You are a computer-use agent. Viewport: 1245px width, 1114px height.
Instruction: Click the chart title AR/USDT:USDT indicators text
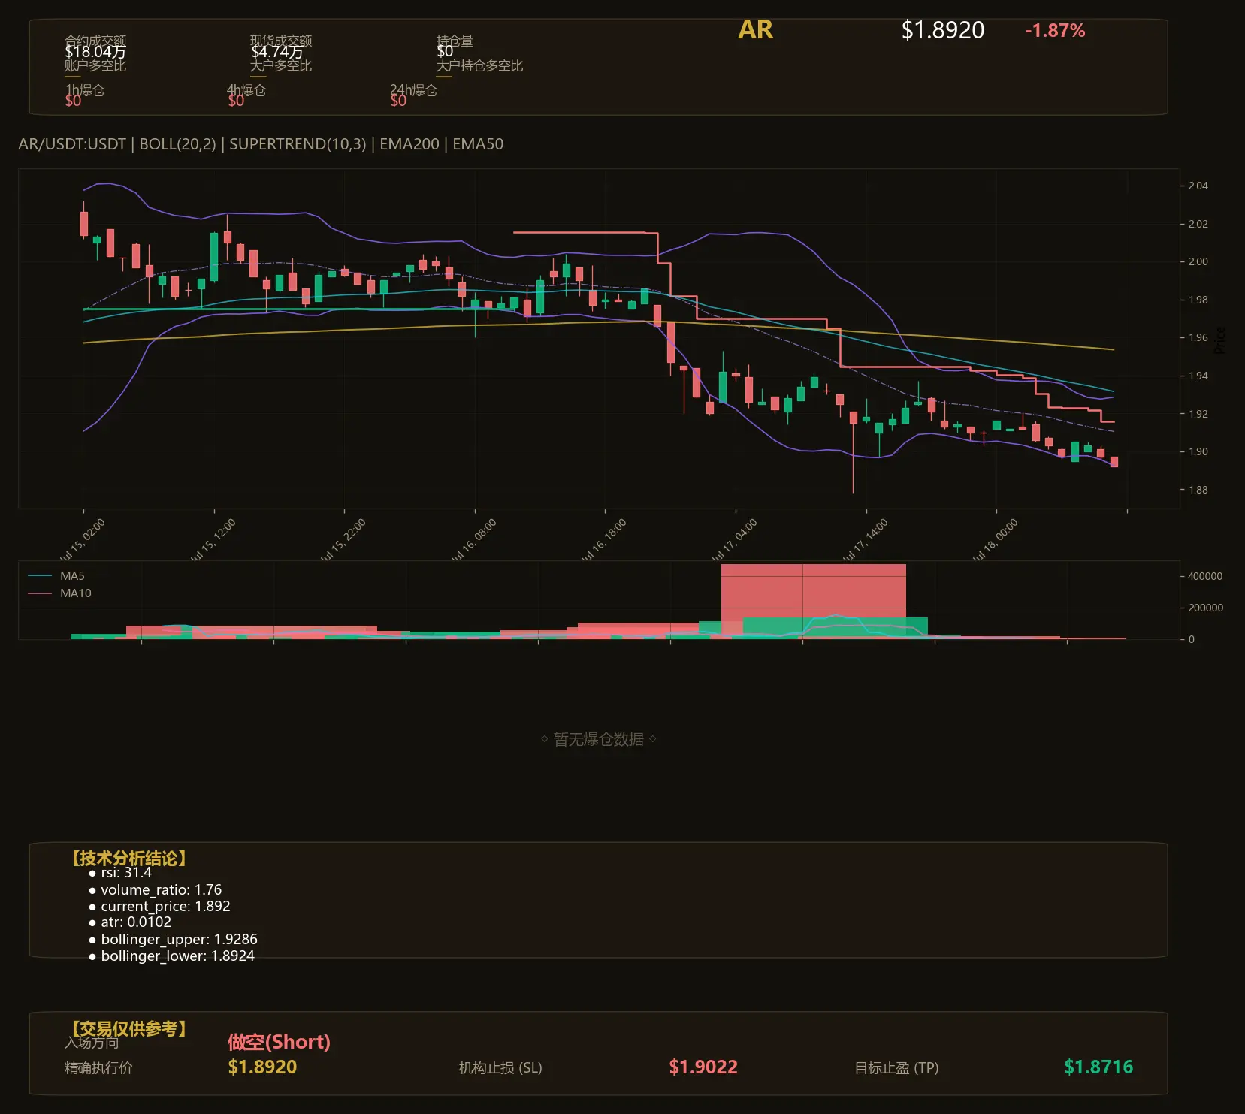coord(261,144)
